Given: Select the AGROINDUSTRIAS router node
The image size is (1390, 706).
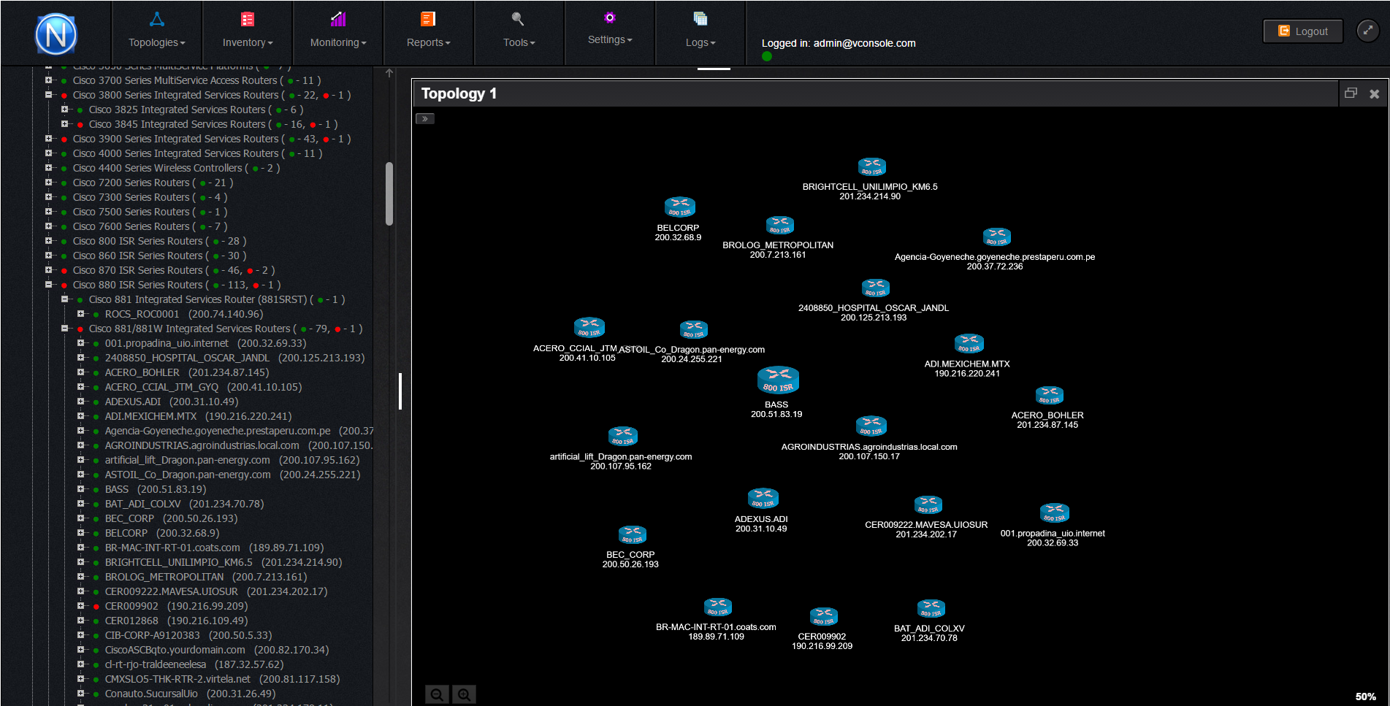Looking at the screenshot, I should [871, 426].
